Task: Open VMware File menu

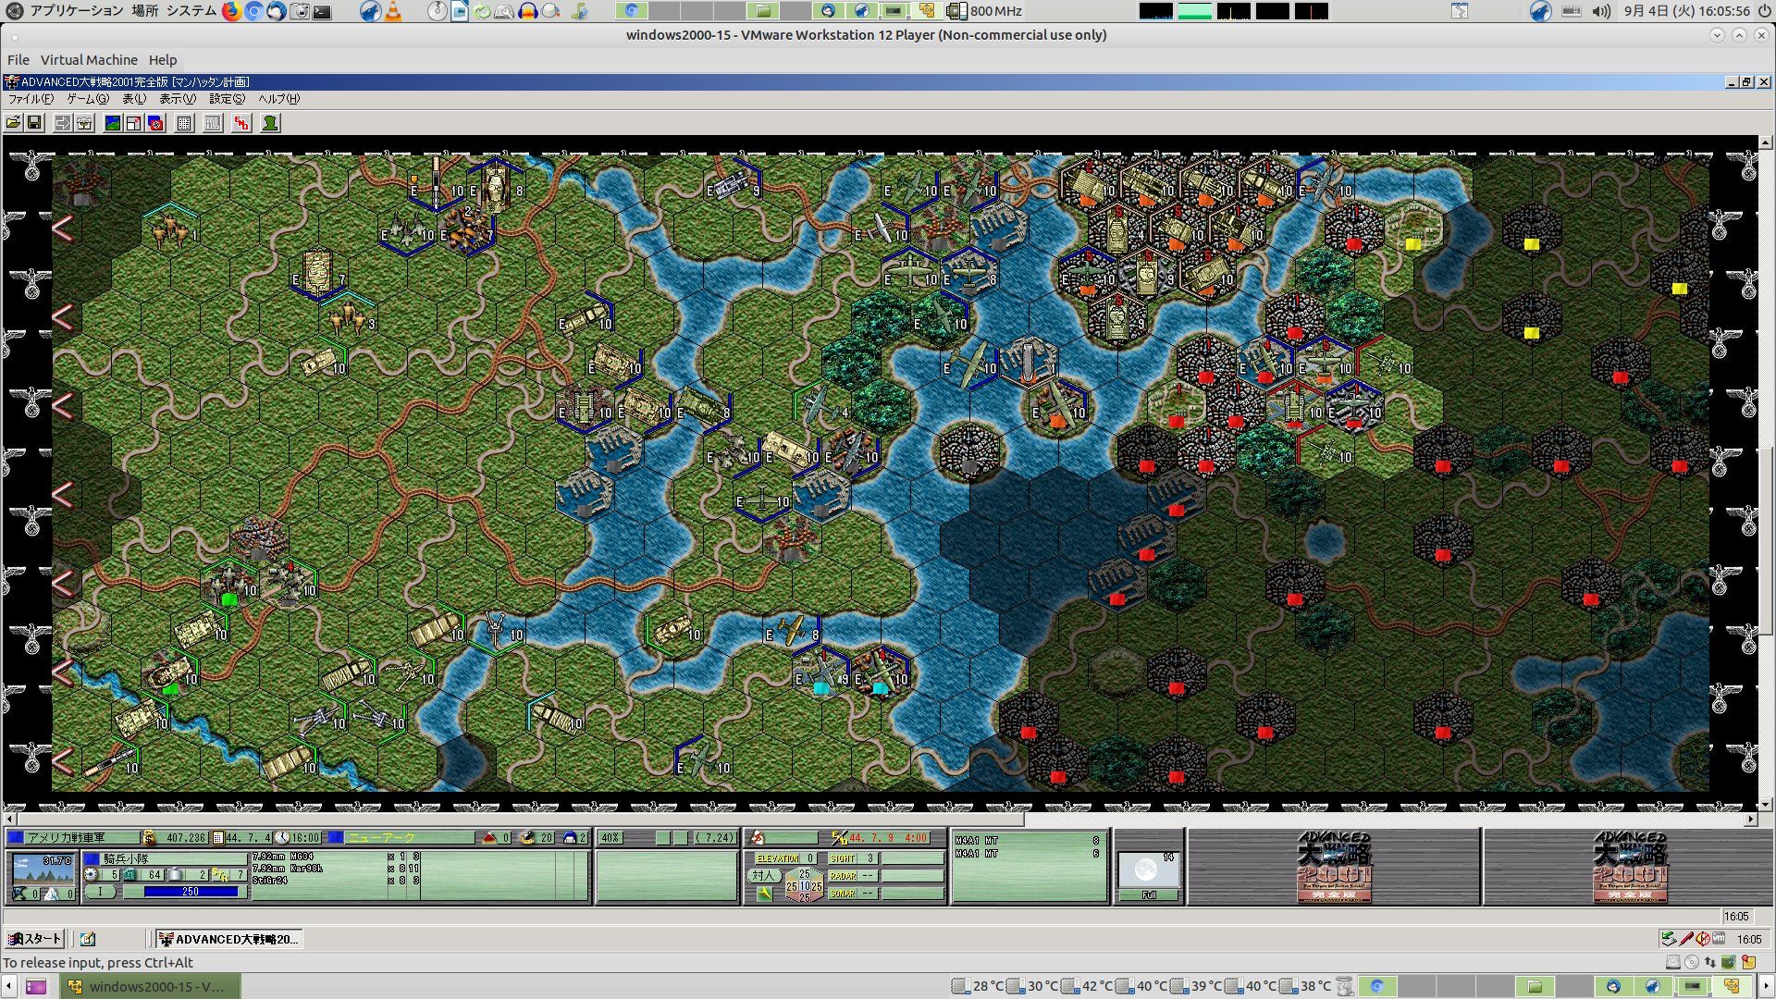Action: click(18, 60)
